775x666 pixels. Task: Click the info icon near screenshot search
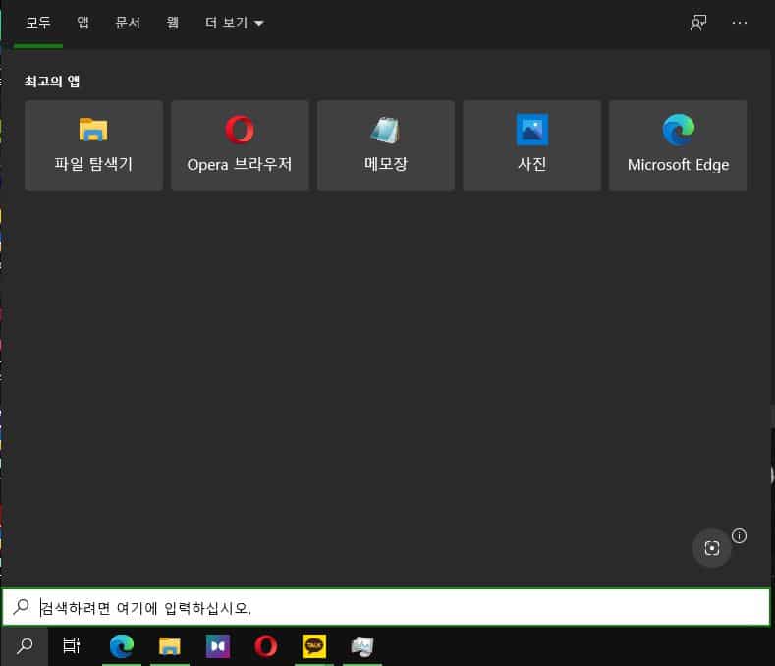[739, 536]
